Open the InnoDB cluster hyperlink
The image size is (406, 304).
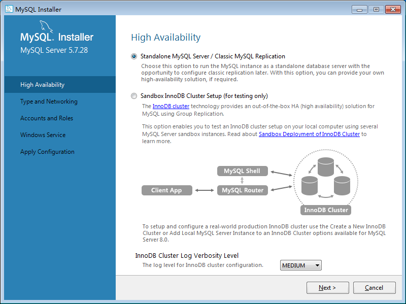click(171, 106)
